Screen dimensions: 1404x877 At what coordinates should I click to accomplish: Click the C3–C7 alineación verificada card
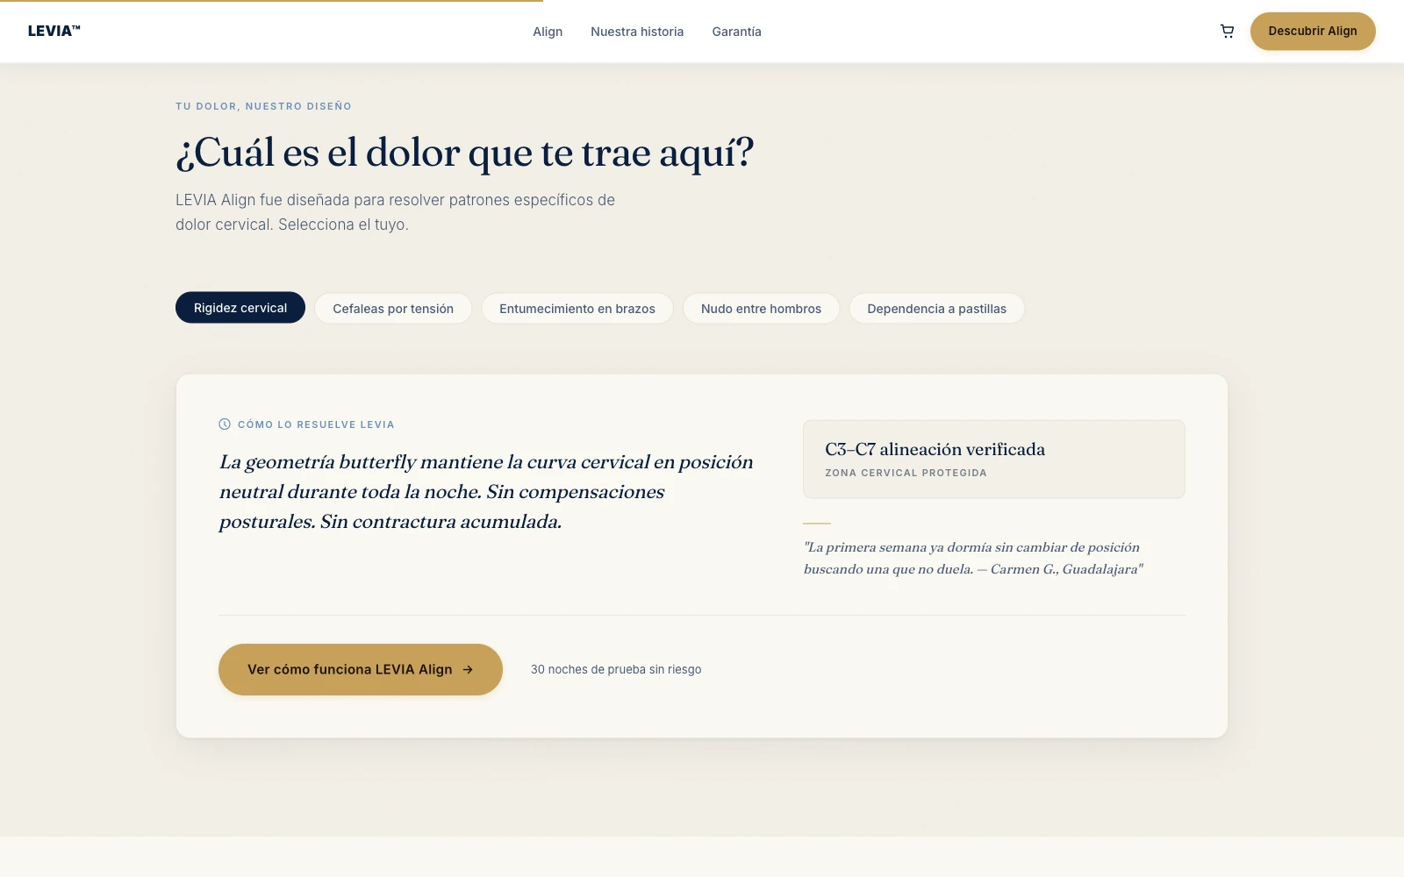pos(994,460)
